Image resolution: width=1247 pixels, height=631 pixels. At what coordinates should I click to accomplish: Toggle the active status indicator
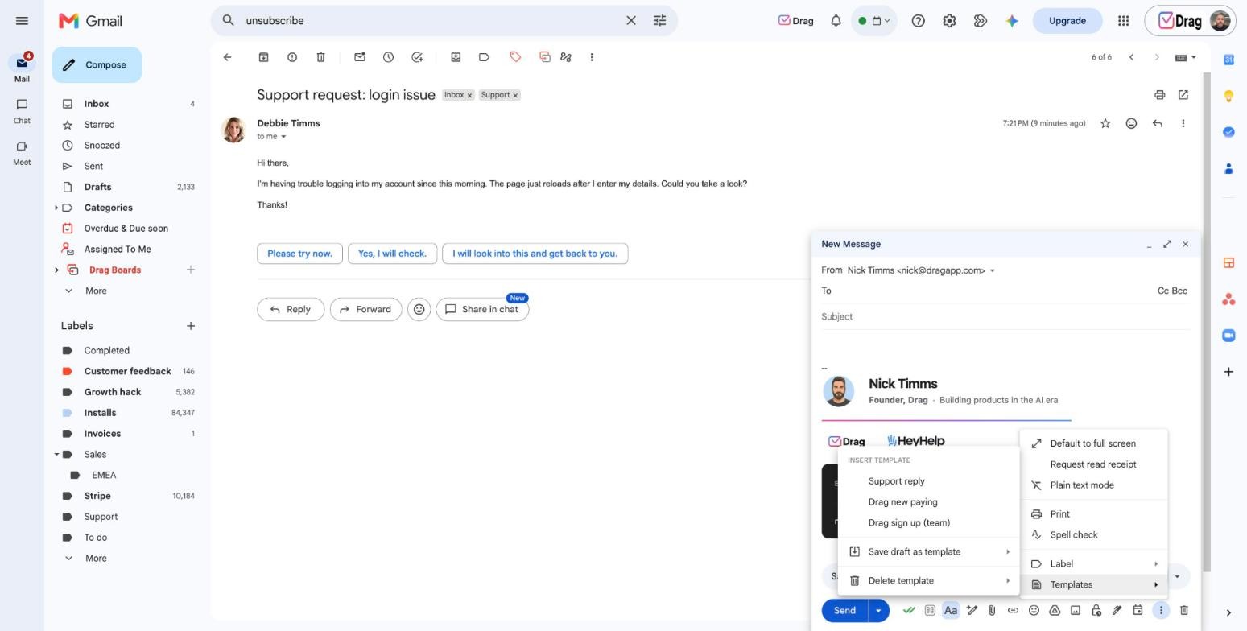873,21
